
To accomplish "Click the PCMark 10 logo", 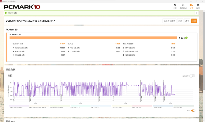I will point(22,7).
